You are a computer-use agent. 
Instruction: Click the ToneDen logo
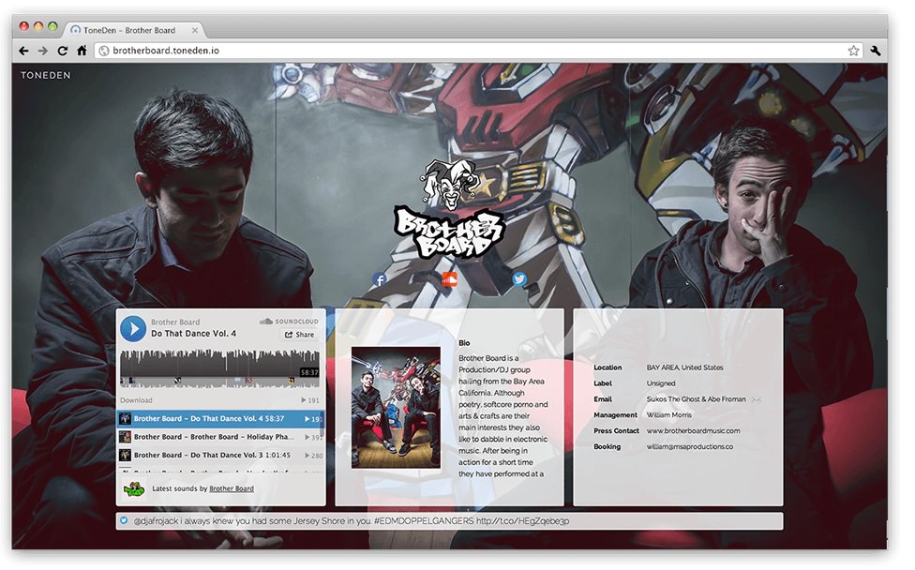pos(46,75)
